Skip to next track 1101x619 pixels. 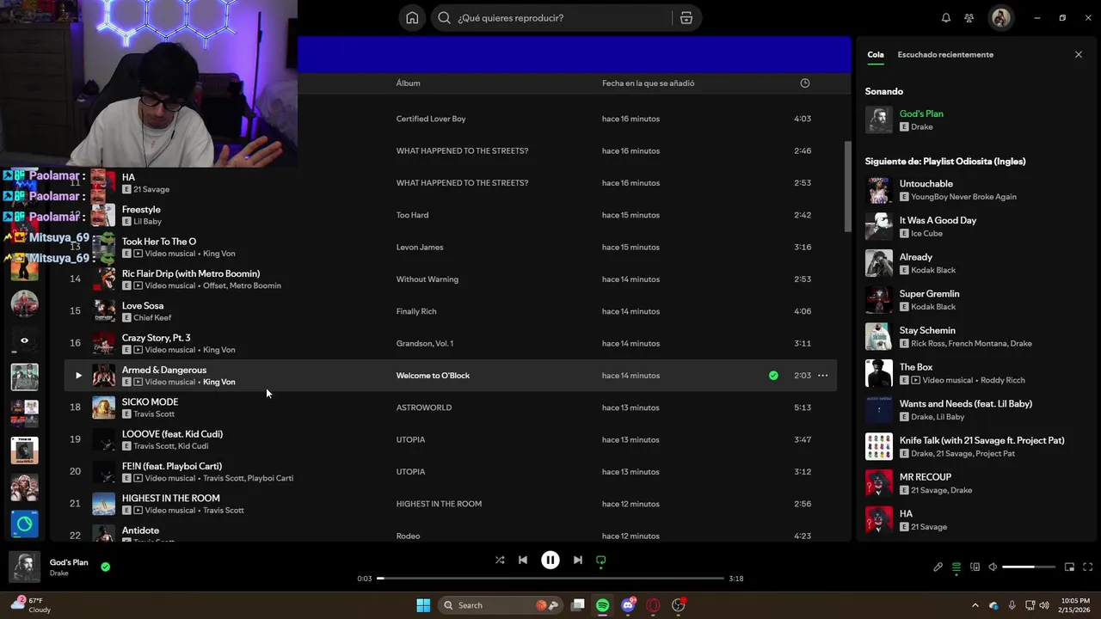578,561
